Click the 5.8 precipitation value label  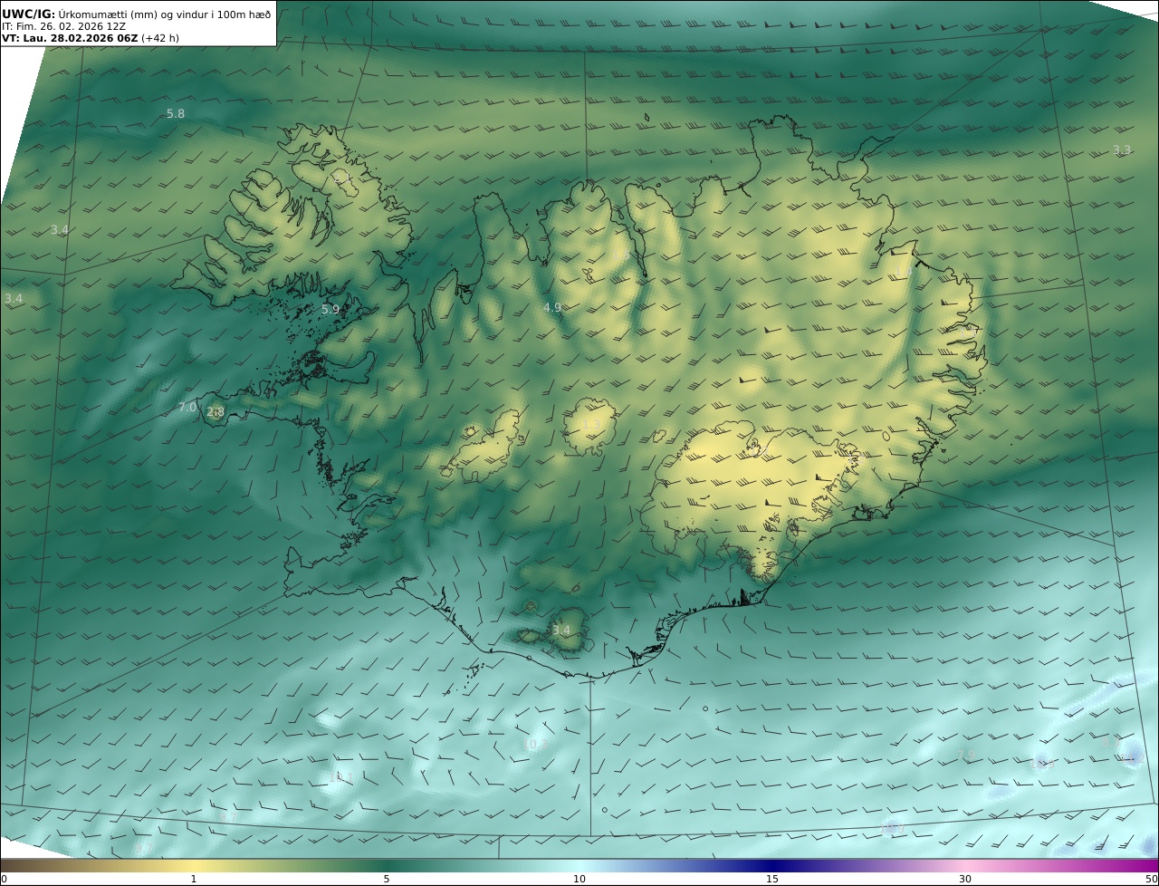(176, 114)
